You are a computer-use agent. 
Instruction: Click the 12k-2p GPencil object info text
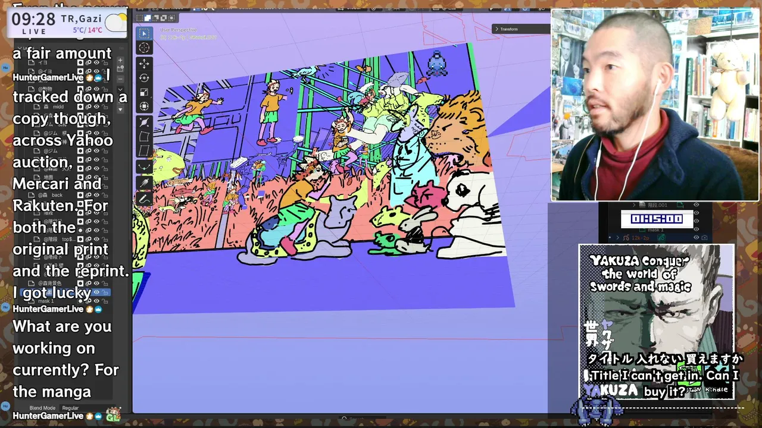[x=188, y=37]
